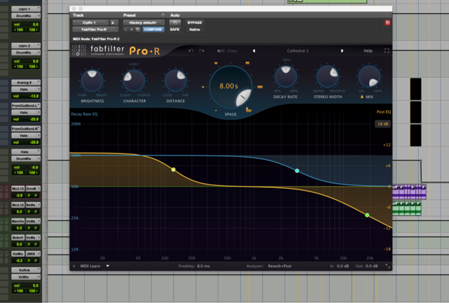Open the Analog 8 input dropdown
Viewport: 449px width, 303px height.
(x=26, y=83)
